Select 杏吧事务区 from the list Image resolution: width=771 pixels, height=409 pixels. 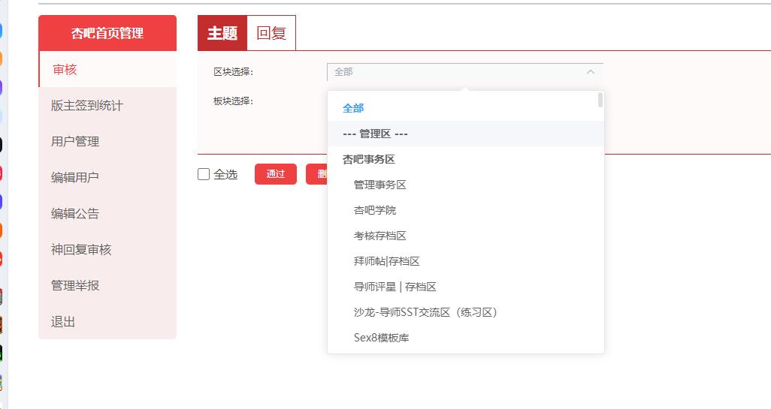tap(369, 159)
